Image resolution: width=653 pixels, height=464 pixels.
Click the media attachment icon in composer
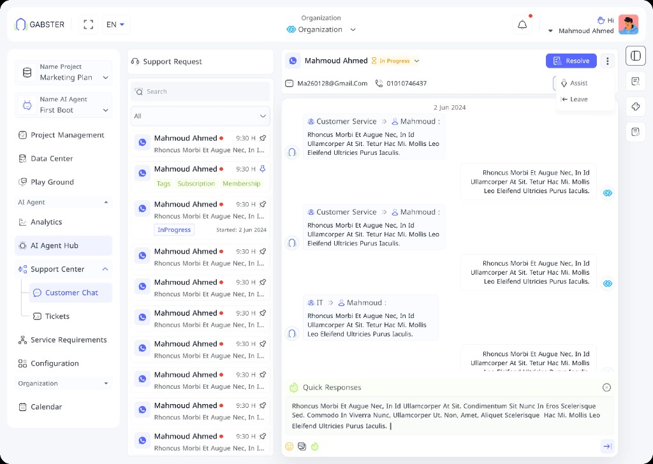(x=302, y=446)
